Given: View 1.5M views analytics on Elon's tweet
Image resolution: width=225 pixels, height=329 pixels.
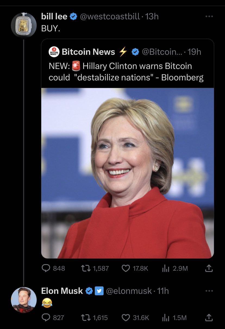Looking at the screenshot, I should 174,318.
